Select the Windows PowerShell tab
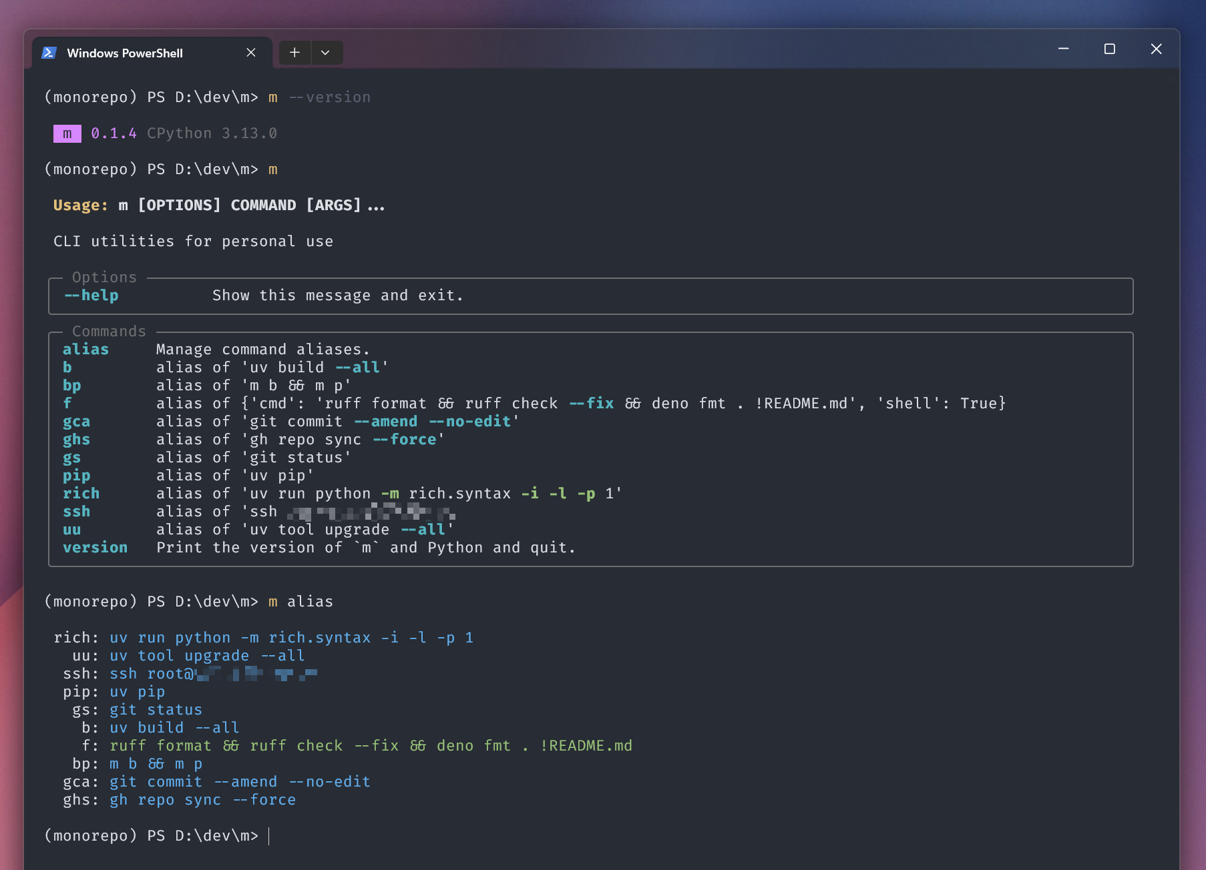 (x=152, y=53)
